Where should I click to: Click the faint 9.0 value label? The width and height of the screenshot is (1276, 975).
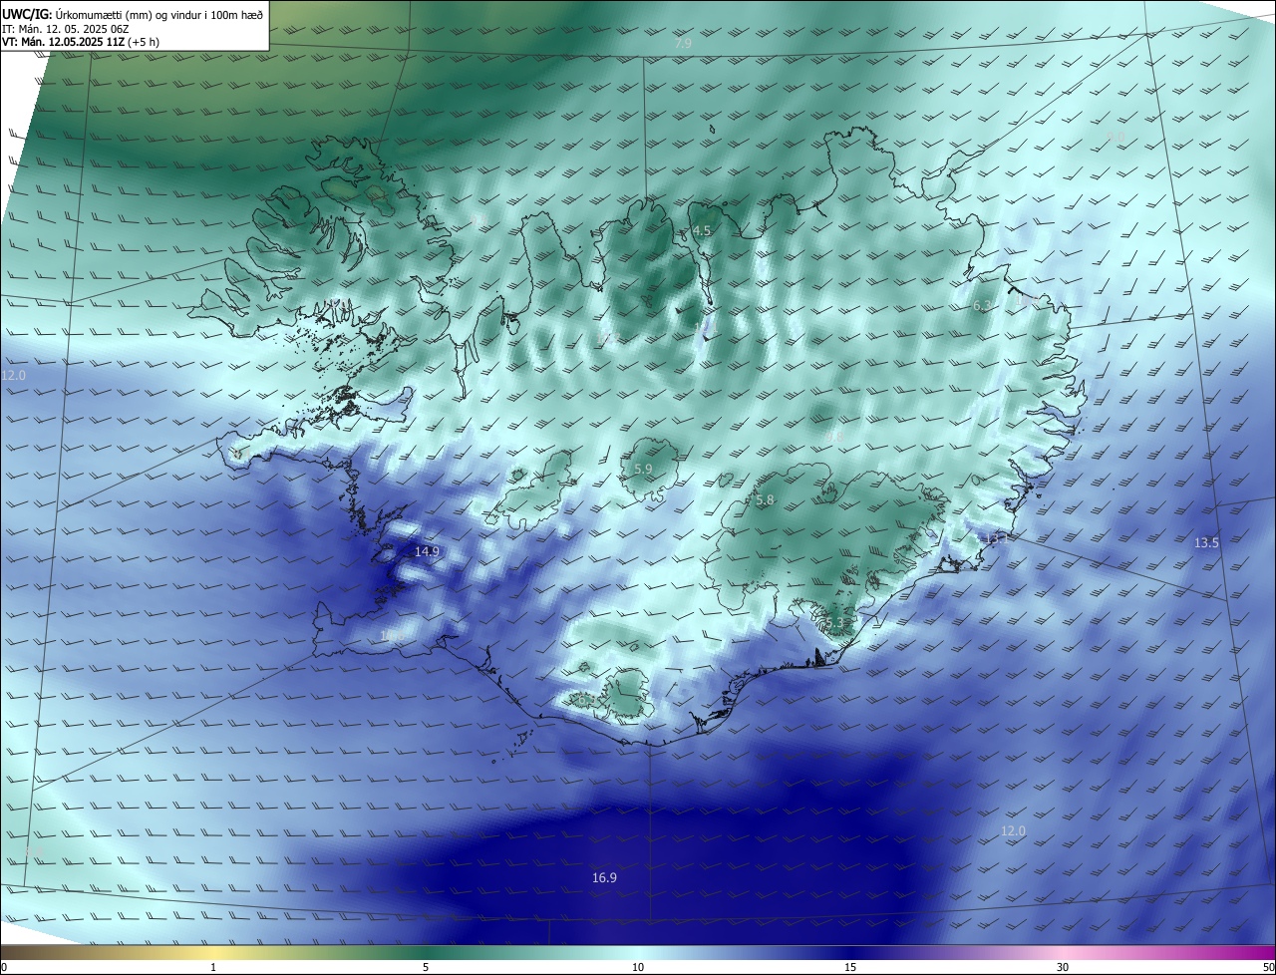tap(1116, 137)
